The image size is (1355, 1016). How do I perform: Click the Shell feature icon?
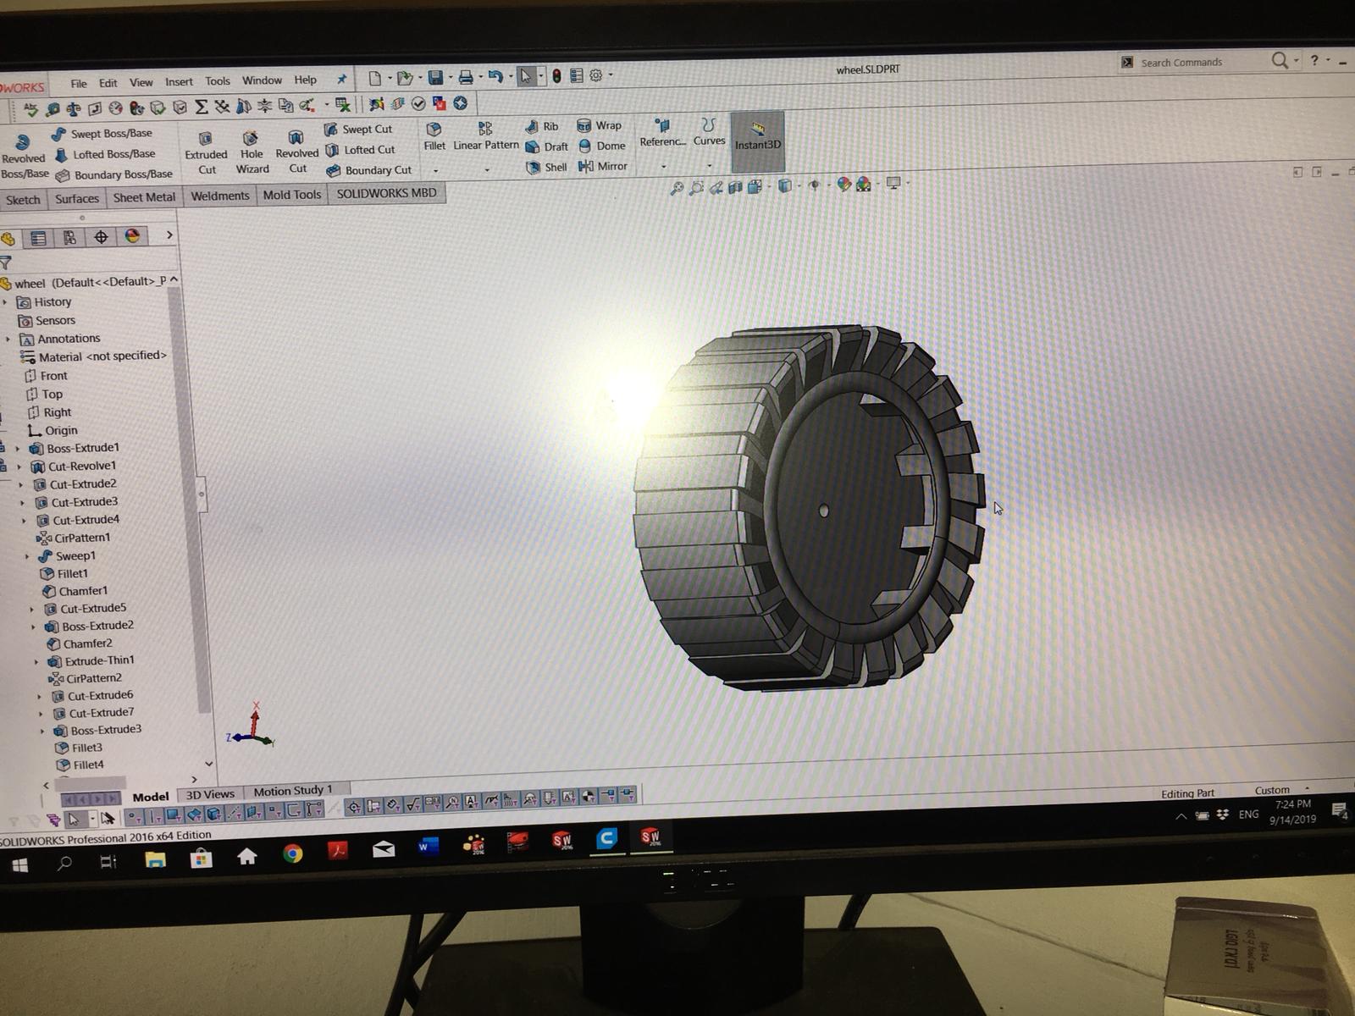coord(533,168)
